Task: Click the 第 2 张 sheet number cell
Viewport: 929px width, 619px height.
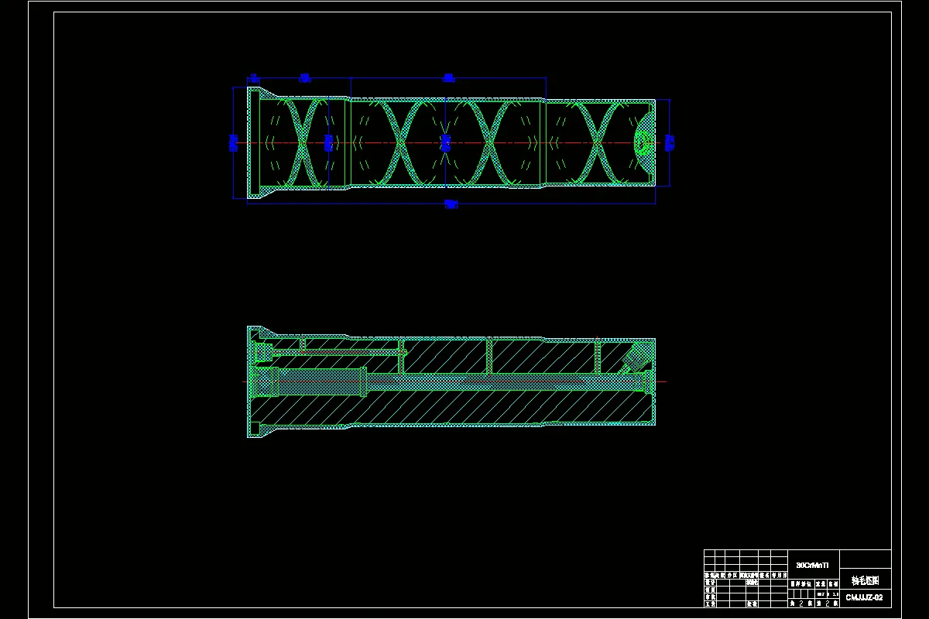Action: pyautogui.click(x=827, y=603)
